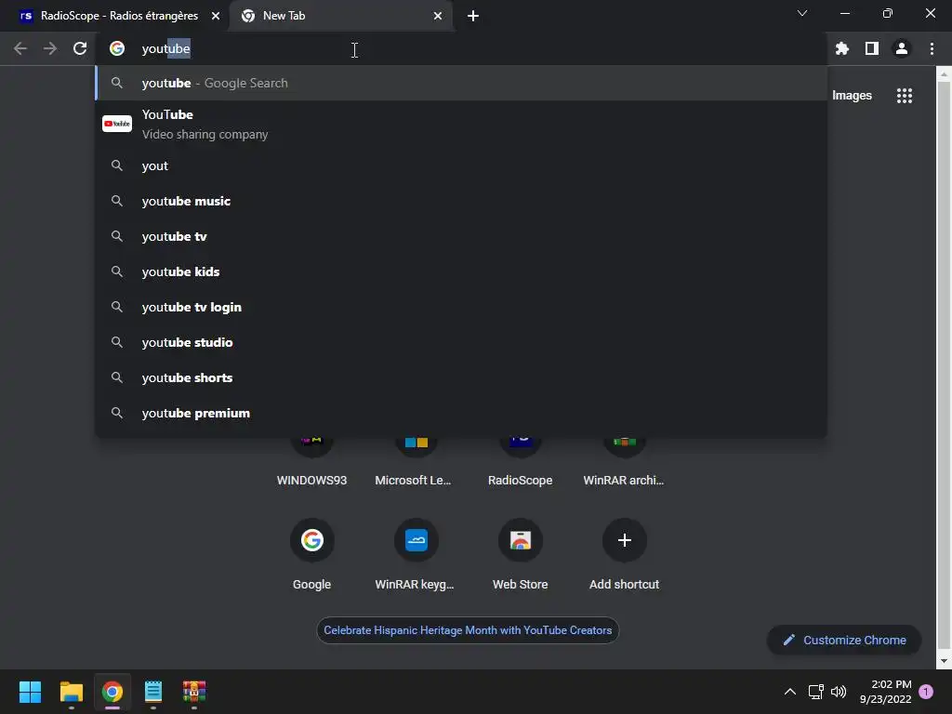Click the page scrollbar up arrow
The image size is (952, 714).
coord(944,74)
